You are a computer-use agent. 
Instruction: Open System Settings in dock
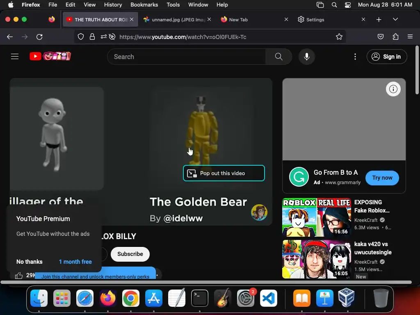tap(246, 298)
